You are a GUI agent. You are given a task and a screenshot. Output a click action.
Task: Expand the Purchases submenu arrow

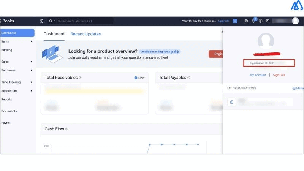coord(32,70)
